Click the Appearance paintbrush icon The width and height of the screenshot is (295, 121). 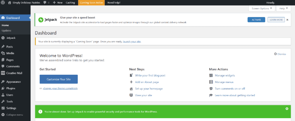3,82
